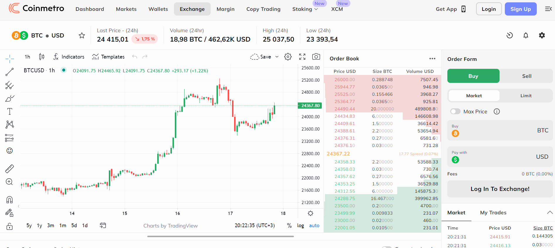Viewport: 555px width, 248px height.
Task: Open the Buy BTC currency field
Action: click(500, 130)
